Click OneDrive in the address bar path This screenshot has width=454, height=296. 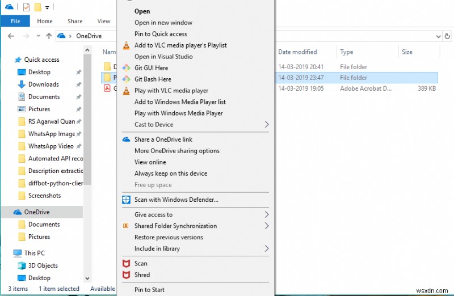tap(89, 36)
